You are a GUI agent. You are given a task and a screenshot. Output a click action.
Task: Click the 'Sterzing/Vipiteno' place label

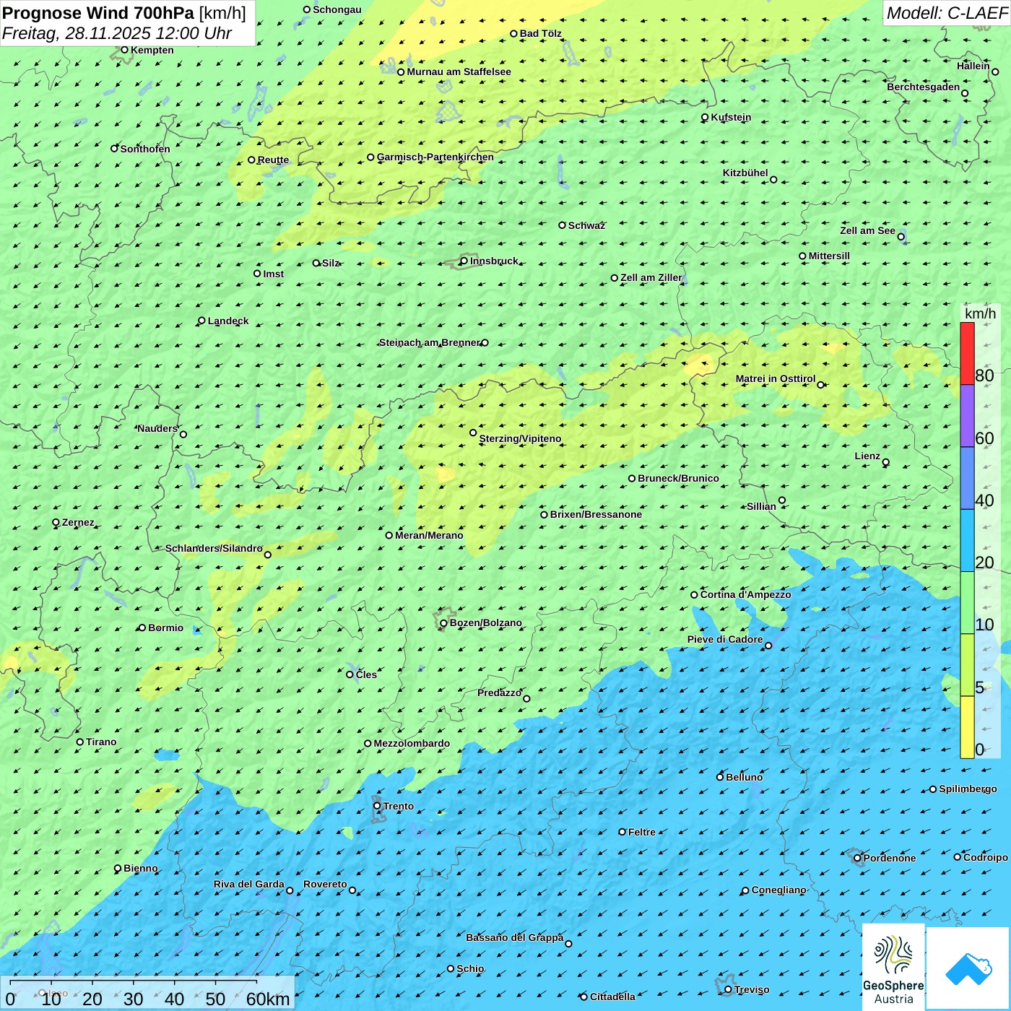pos(520,438)
